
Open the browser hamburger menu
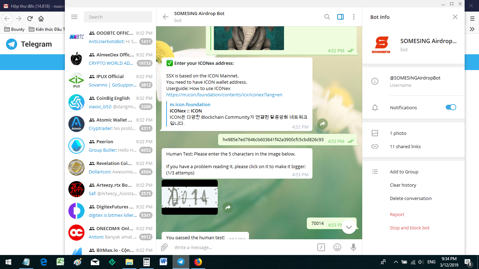click(472, 18)
